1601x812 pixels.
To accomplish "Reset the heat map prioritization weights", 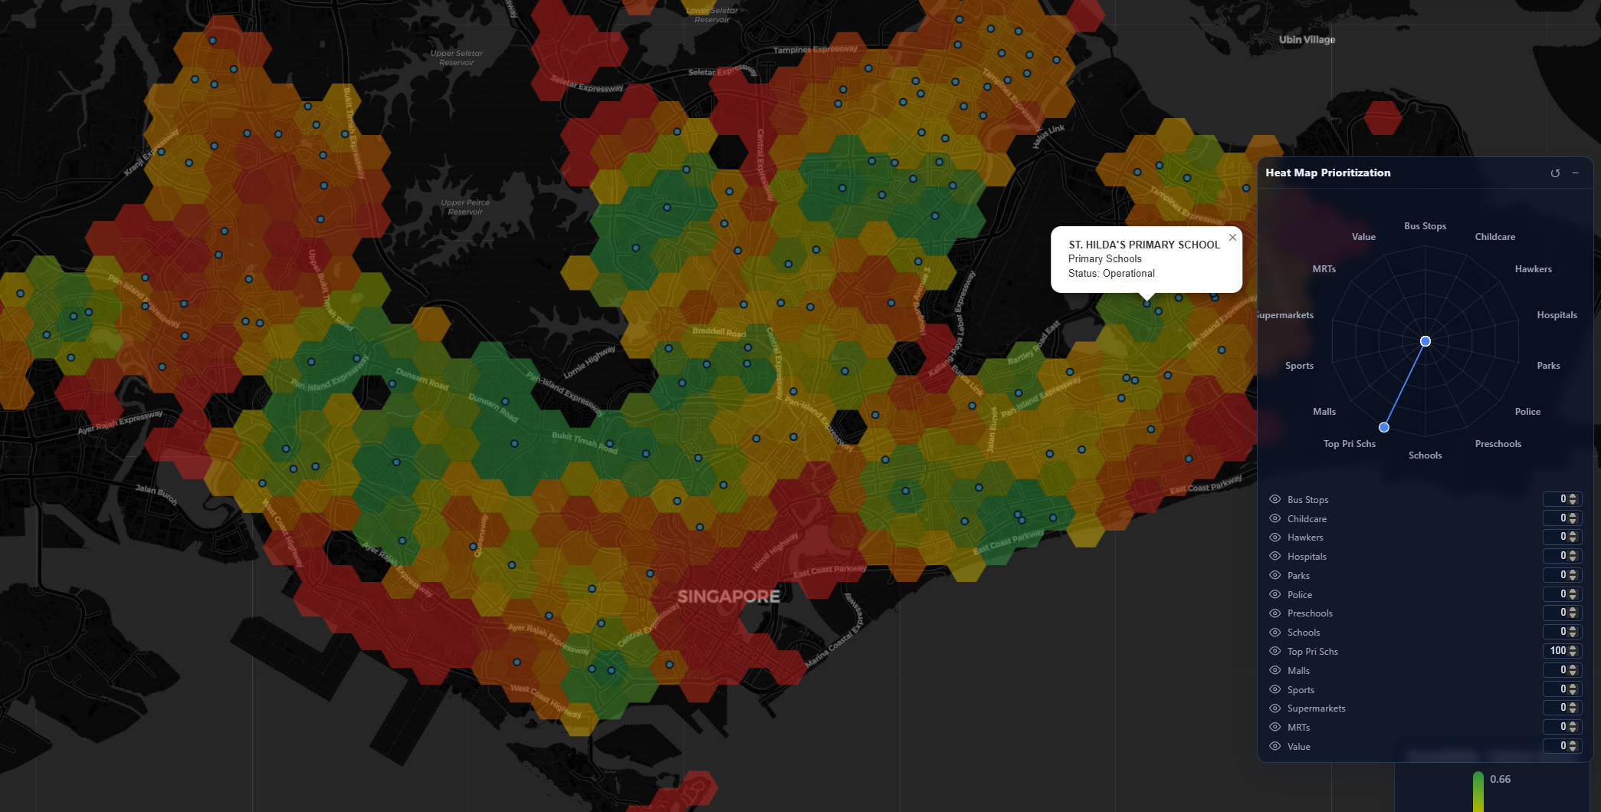I will point(1555,173).
